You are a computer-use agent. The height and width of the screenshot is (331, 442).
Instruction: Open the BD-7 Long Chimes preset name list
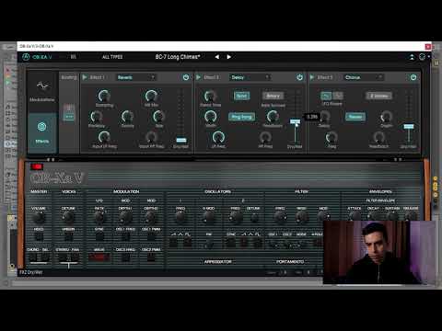[178, 57]
